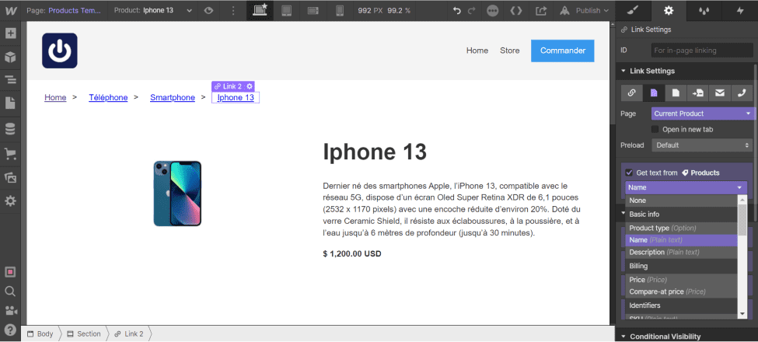Open the Navigator panel
This screenshot has height=342, width=758.
coord(10,80)
